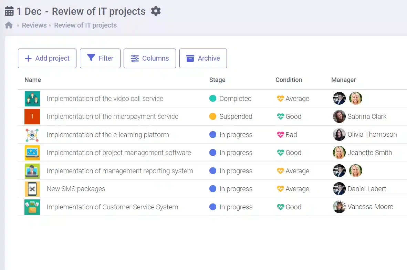Click Good heart icon for project management software
The width and height of the screenshot is (407, 270).
(x=280, y=153)
